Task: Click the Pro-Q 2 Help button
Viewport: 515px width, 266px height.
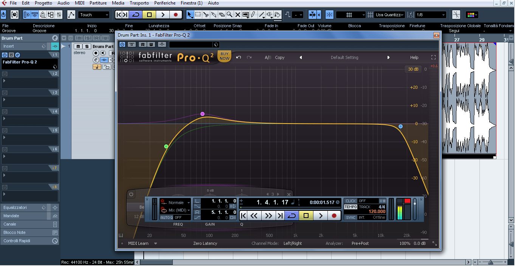Action: click(414, 57)
